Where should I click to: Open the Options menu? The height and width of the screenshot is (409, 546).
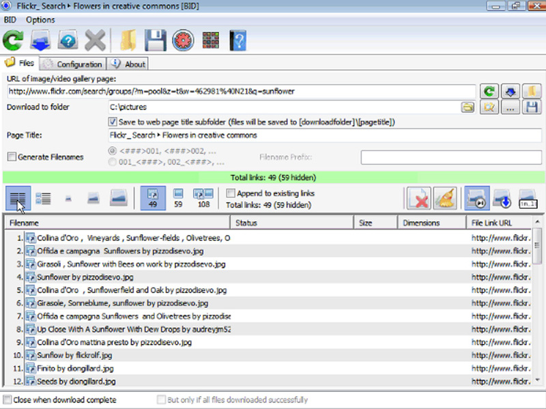[40, 20]
